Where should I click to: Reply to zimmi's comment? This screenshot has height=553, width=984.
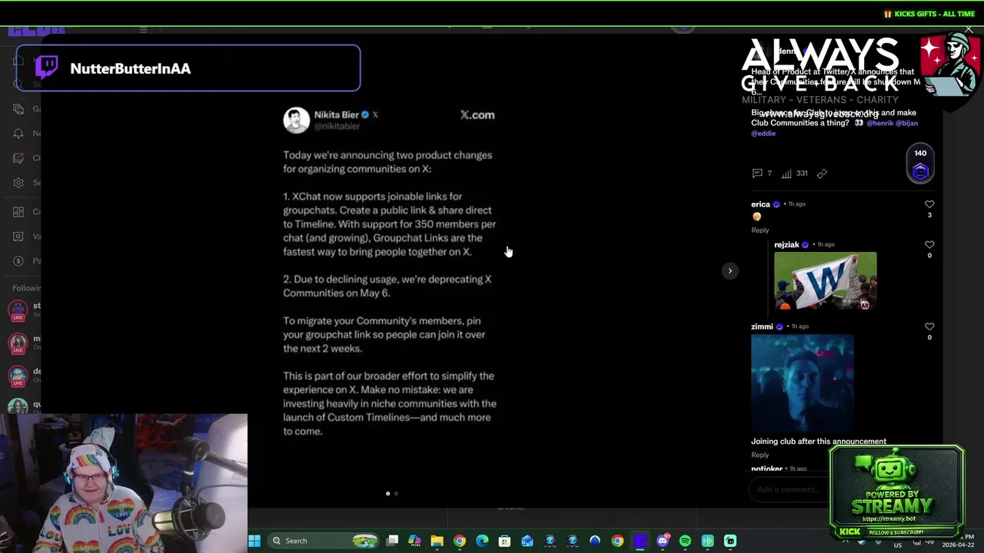coord(760,455)
